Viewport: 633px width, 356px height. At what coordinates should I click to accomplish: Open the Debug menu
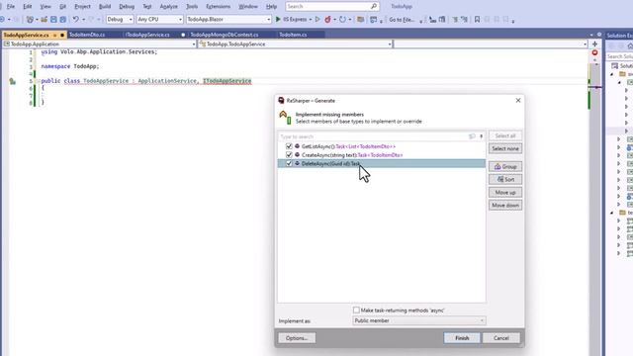[x=127, y=7]
